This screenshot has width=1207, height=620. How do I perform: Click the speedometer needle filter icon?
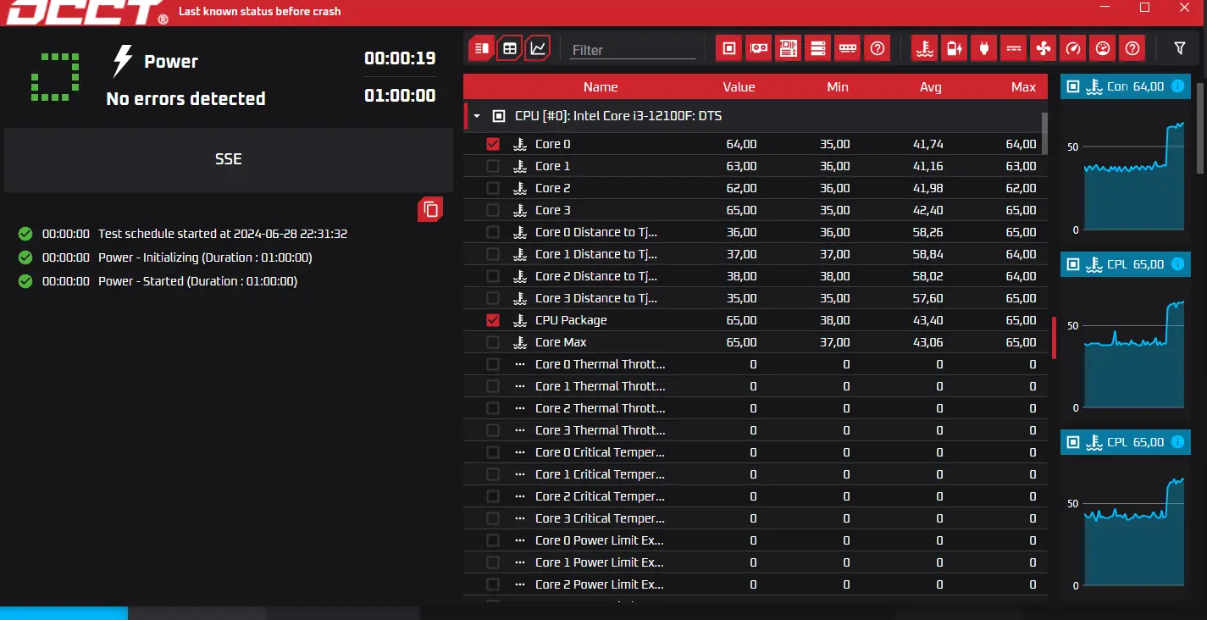coord(1073,48)
